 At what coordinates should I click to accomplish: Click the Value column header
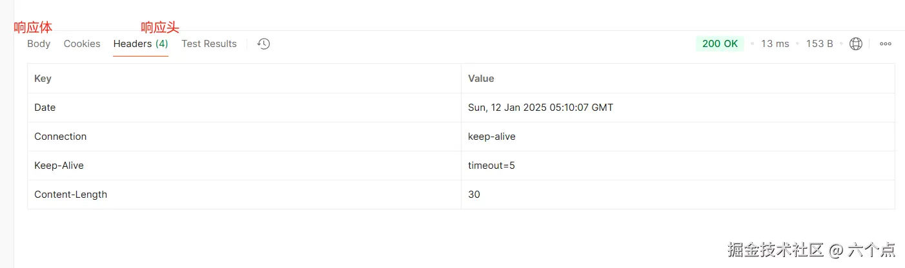[481, 79]
